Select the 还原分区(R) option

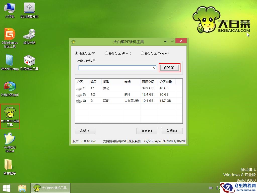pos(76,53)
